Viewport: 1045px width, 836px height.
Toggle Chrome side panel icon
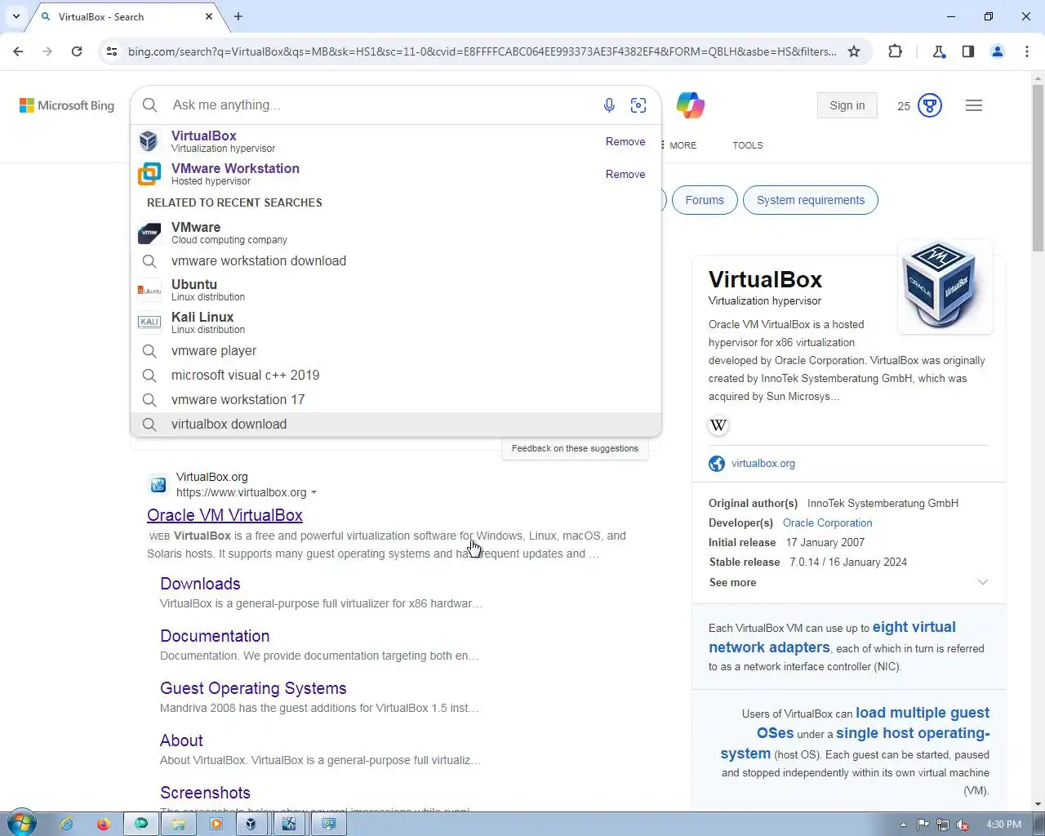coord(968,51)
